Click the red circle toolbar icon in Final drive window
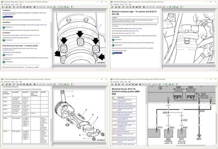Image resolution: width=218 pixels, height=149 pixels. 30,7
